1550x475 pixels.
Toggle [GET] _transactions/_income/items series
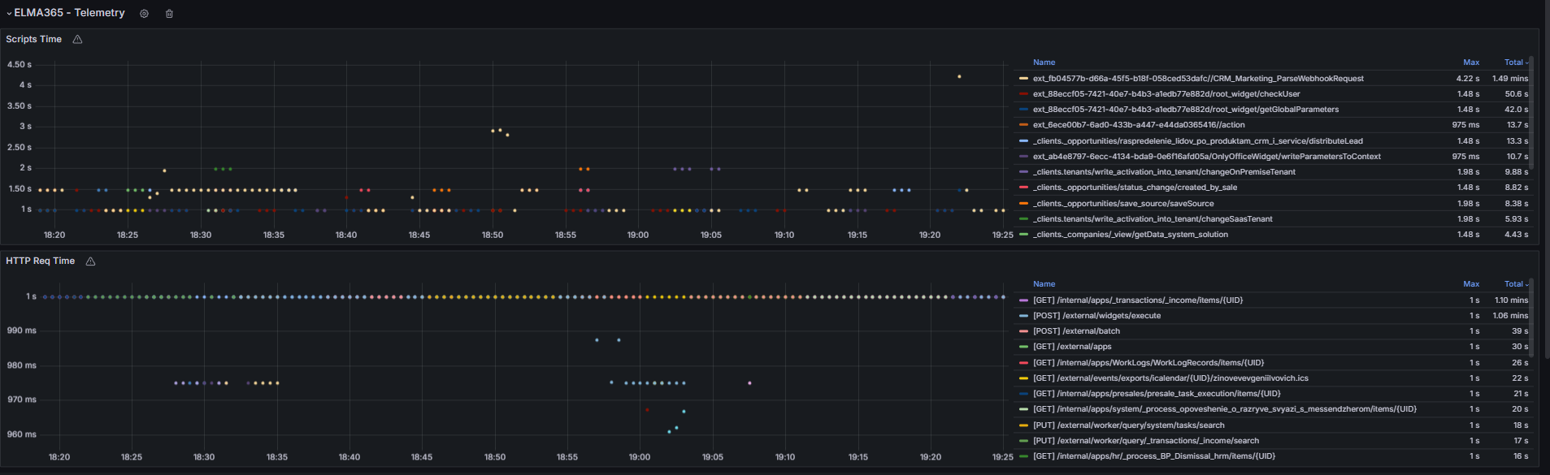[1138, 300]
